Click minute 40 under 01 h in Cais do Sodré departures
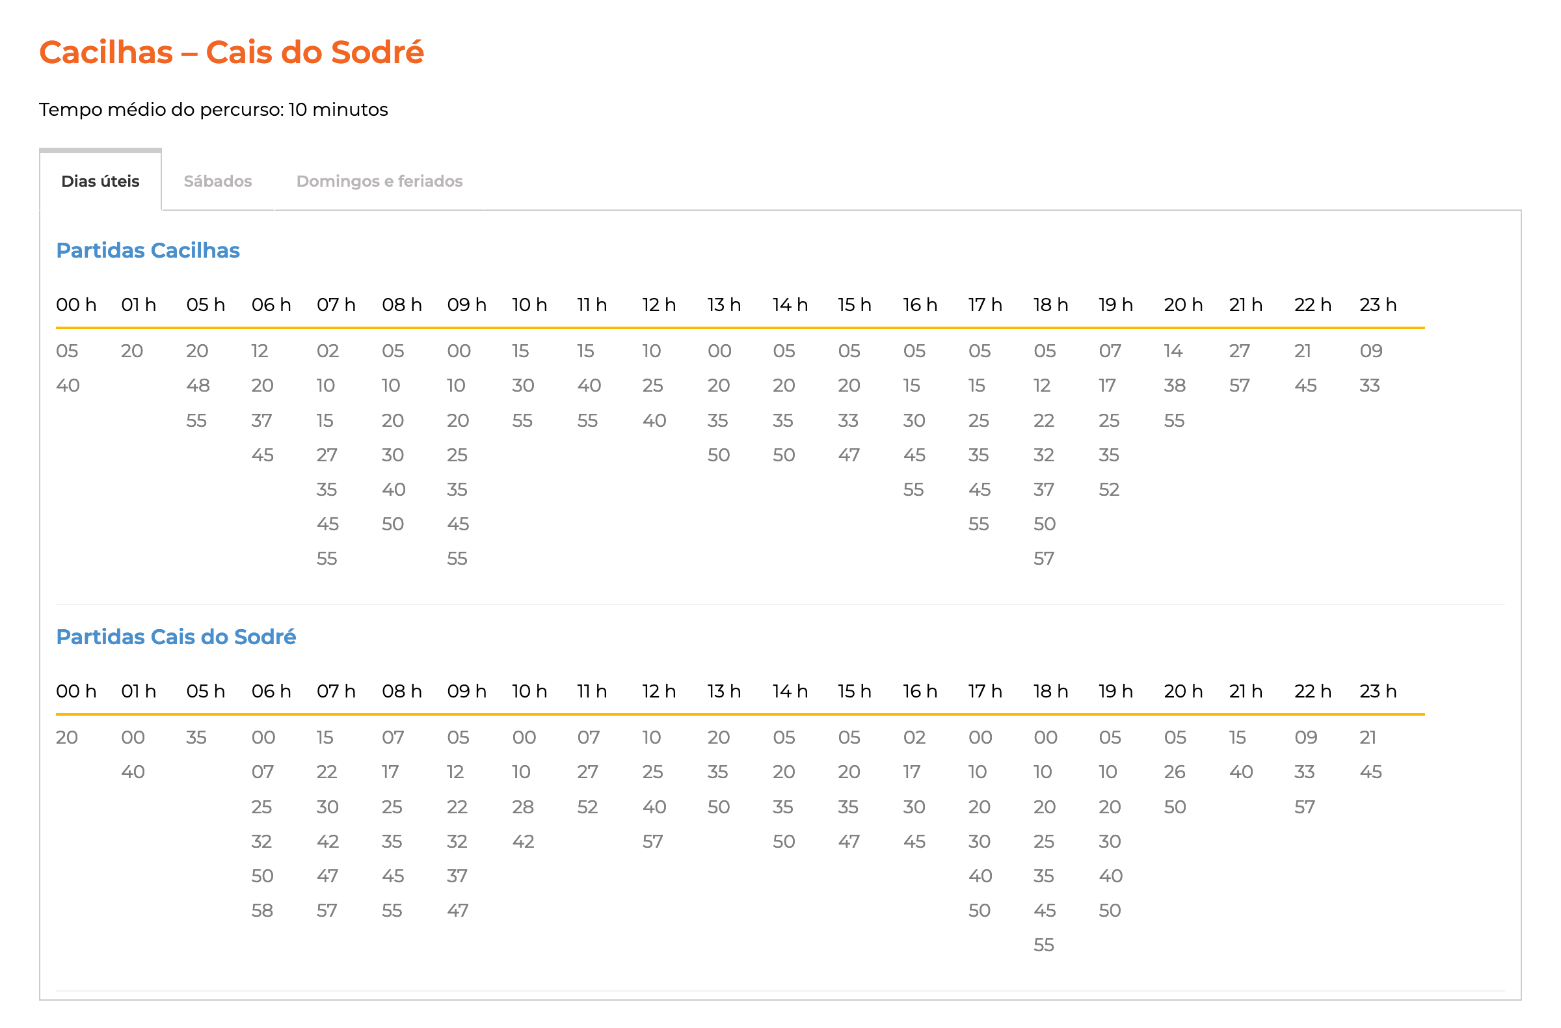Screen dimensions: 1561x1028 (x=133, y=772)
